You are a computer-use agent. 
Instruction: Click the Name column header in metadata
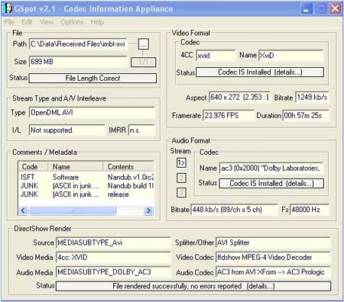(76, 167)
